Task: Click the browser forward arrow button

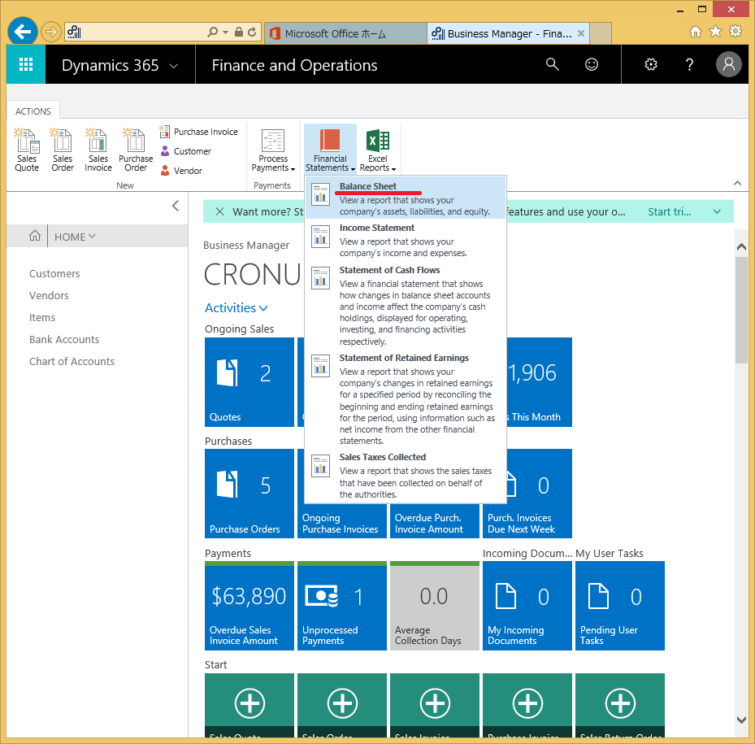Action: tap(50, 33)
